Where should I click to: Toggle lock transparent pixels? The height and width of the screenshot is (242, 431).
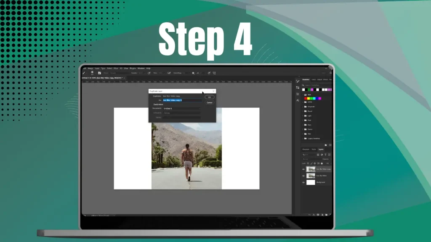coord(308,163)
